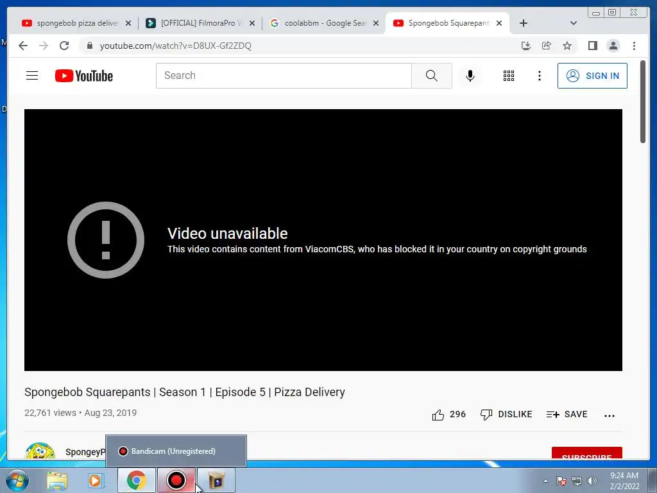
Task: Click the SIGN IN button
Action: tap(592, 76)
